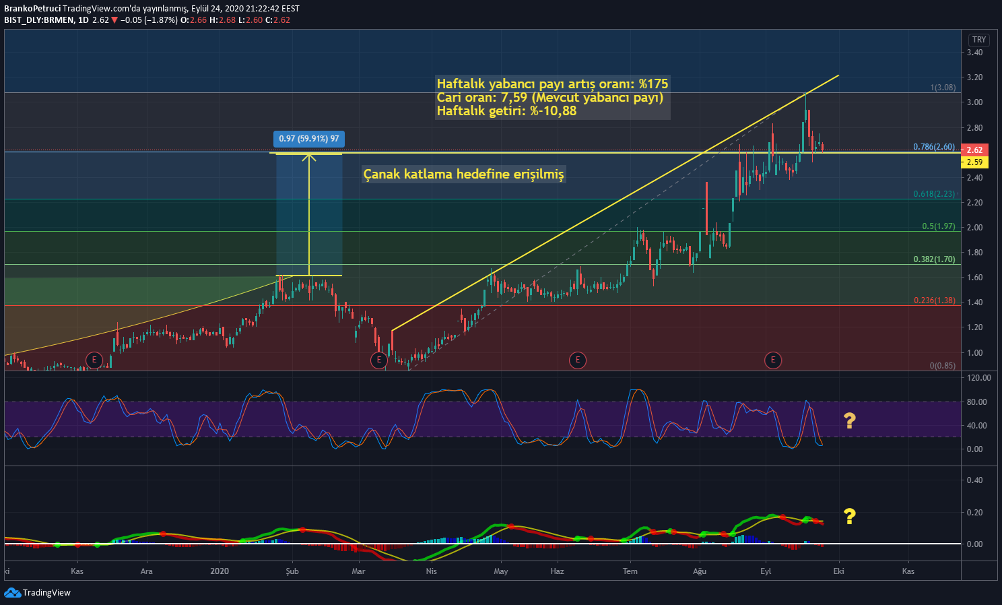Image resolution: width=1002 pixels, height=605 pixels.
Task: Click the Ağu label on the time axis
Action: pos(700,571)
